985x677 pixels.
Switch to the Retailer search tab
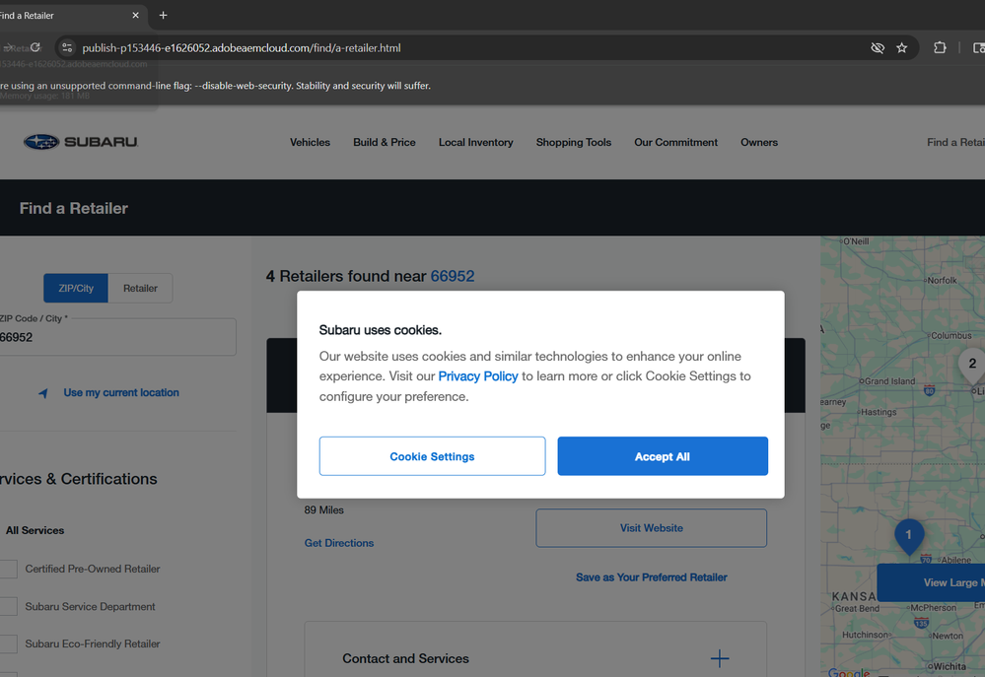pyautogui.click(x=140, y=288)
